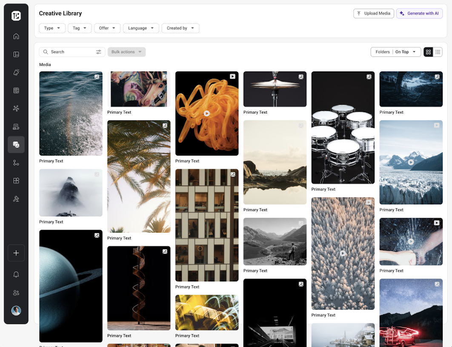Open the Language filter dropdown
This screenshot has width=452, height=347.
(141, 28)
